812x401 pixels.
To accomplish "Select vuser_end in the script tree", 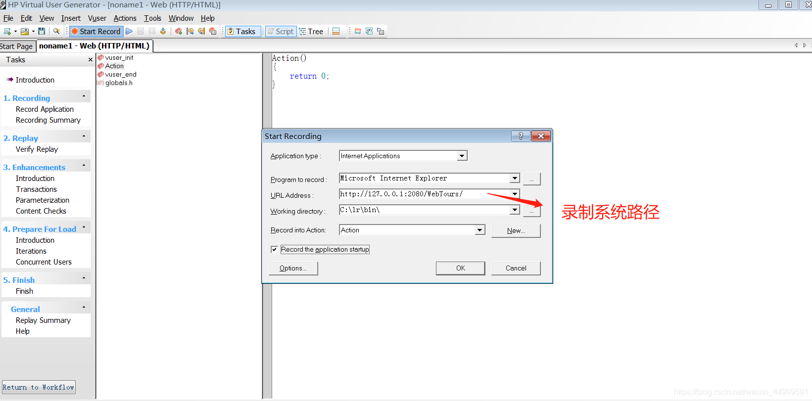I will coord(120,74).
